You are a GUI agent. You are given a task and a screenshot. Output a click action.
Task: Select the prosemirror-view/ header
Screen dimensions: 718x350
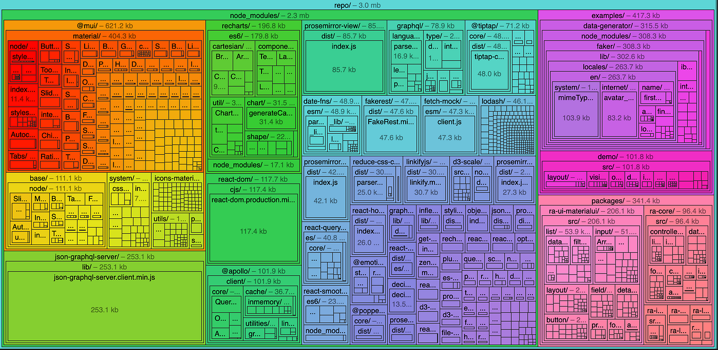pos(344,26)
